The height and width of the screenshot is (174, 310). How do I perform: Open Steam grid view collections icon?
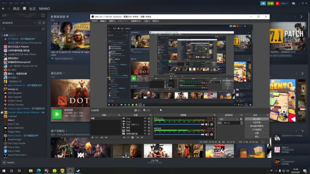[43, 15]
